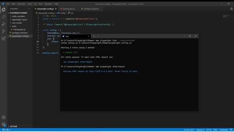Click the 'npx playwright show-report' hint text
Screen dimensions: 234x132
click(78, 62)
